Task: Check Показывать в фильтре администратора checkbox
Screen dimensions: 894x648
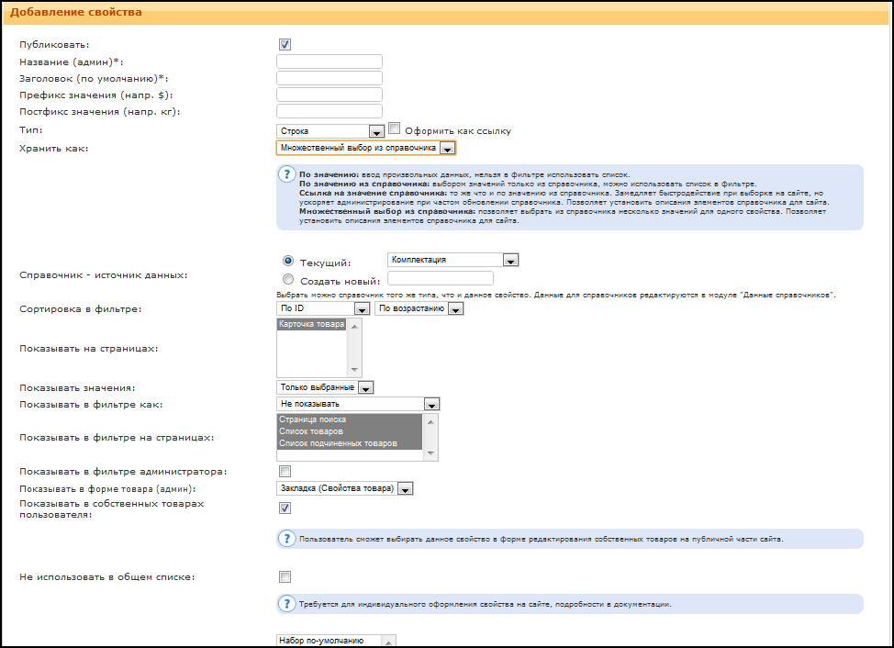Action: click(285, 472)
